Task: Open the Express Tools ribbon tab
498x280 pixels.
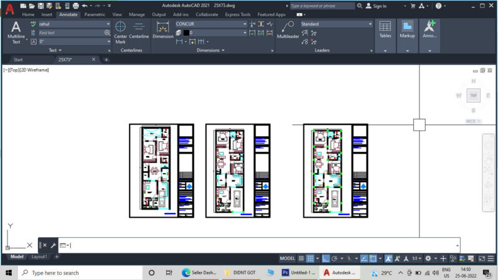Action: (238, 14)
